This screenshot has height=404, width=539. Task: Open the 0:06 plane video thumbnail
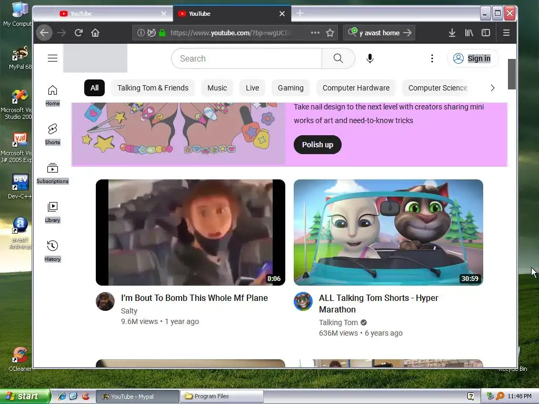pyautogui.click(x=191, y=232)
